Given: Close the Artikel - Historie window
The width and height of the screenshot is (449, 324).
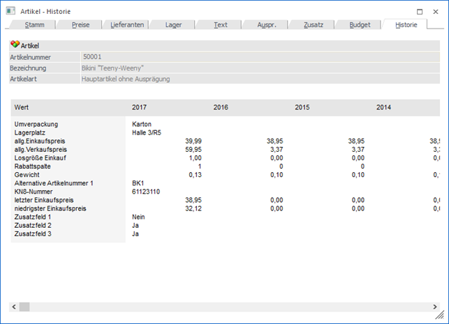Looking at the screenshot, I should click(436, 11).
